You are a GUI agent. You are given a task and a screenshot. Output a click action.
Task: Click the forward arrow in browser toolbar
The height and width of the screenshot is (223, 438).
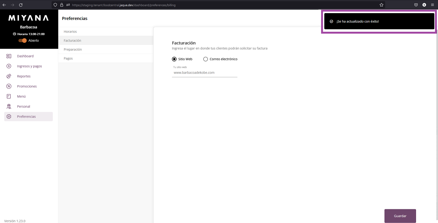tap(13, 5)
